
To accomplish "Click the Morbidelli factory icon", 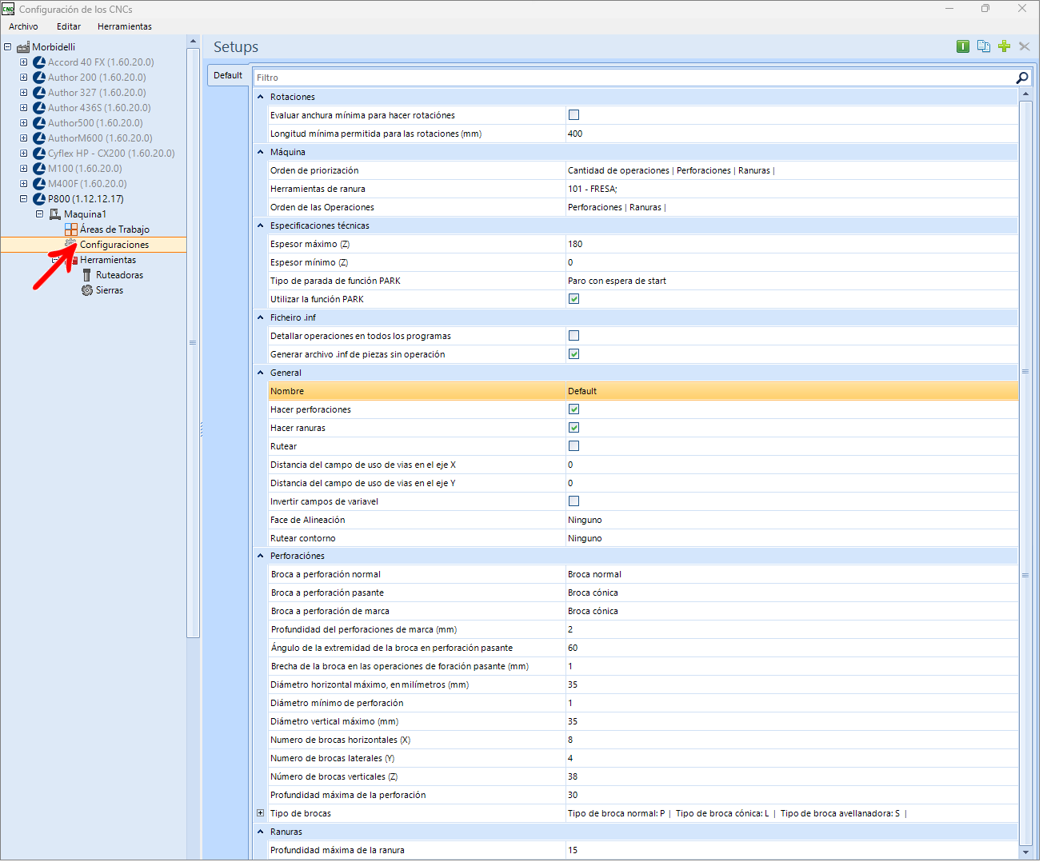I will (x=23, y=47).
